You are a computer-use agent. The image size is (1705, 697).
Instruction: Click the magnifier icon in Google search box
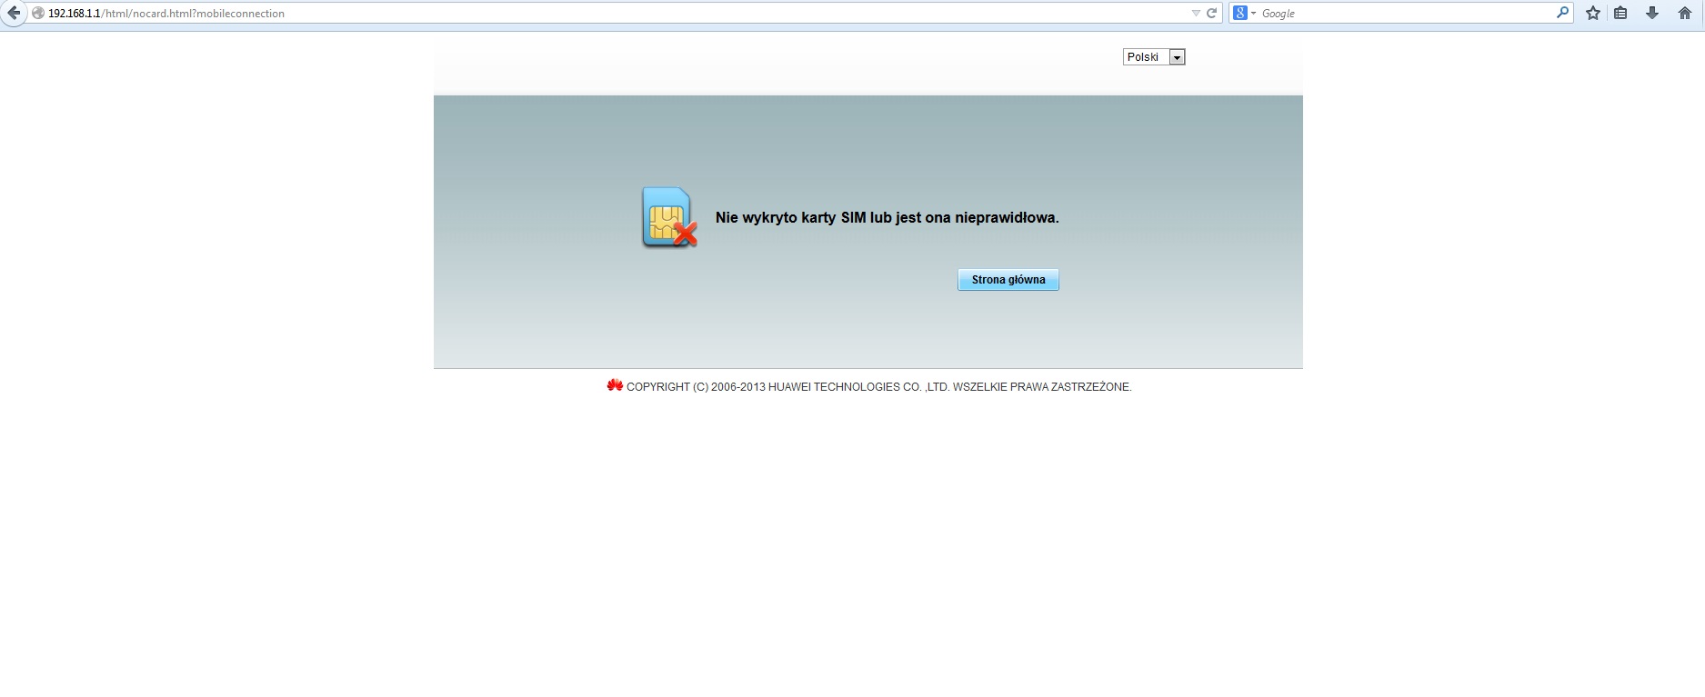pyautogui.click(x=1562, y=13)
